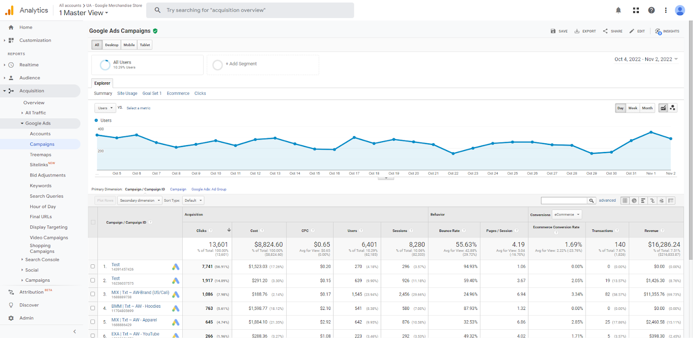Click into the table search input field
693x338 pixels.
coord(564,200)
